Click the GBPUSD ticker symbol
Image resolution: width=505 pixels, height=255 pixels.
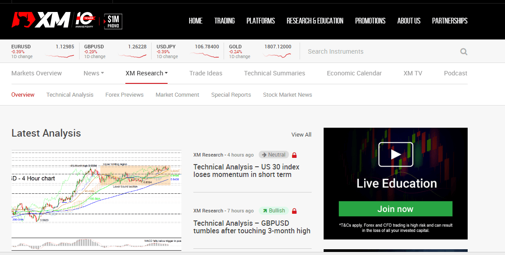pos(94,47)
